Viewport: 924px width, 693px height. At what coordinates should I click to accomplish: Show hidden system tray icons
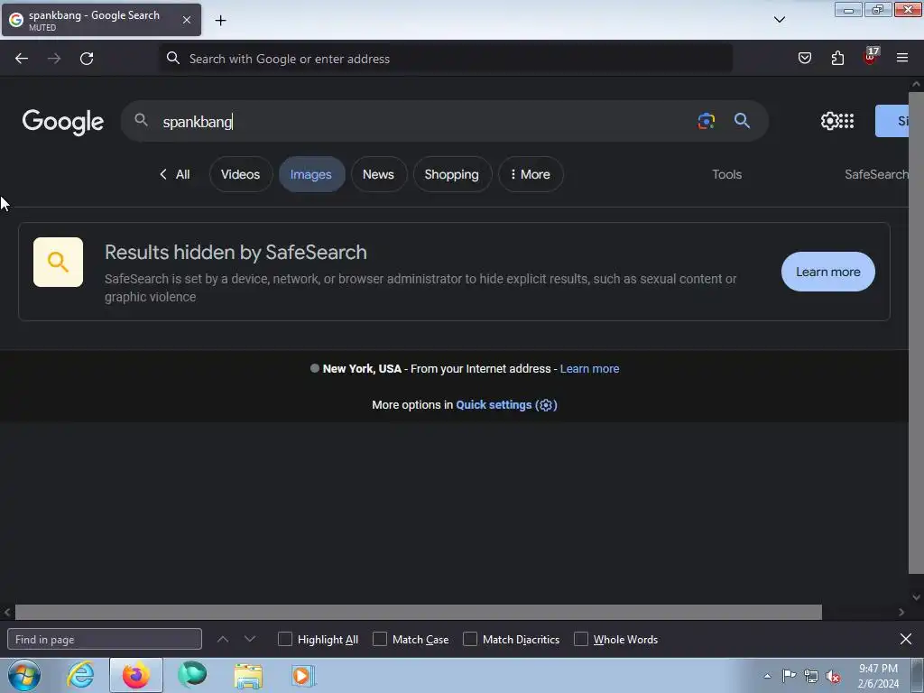click(x=767, y=676)
